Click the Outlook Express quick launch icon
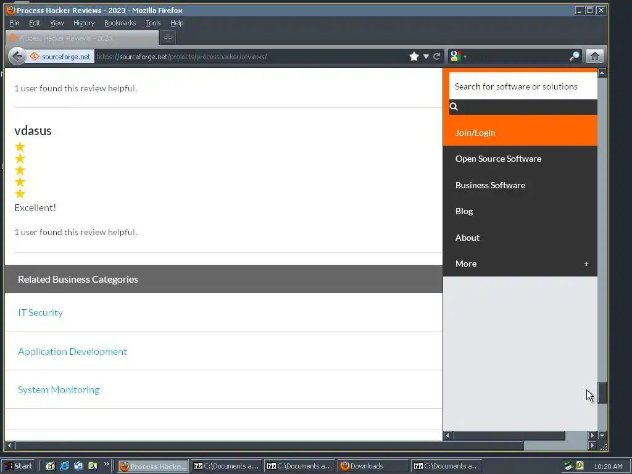The height and width of the screenshot is (474, 632). (x=78, y=466)
